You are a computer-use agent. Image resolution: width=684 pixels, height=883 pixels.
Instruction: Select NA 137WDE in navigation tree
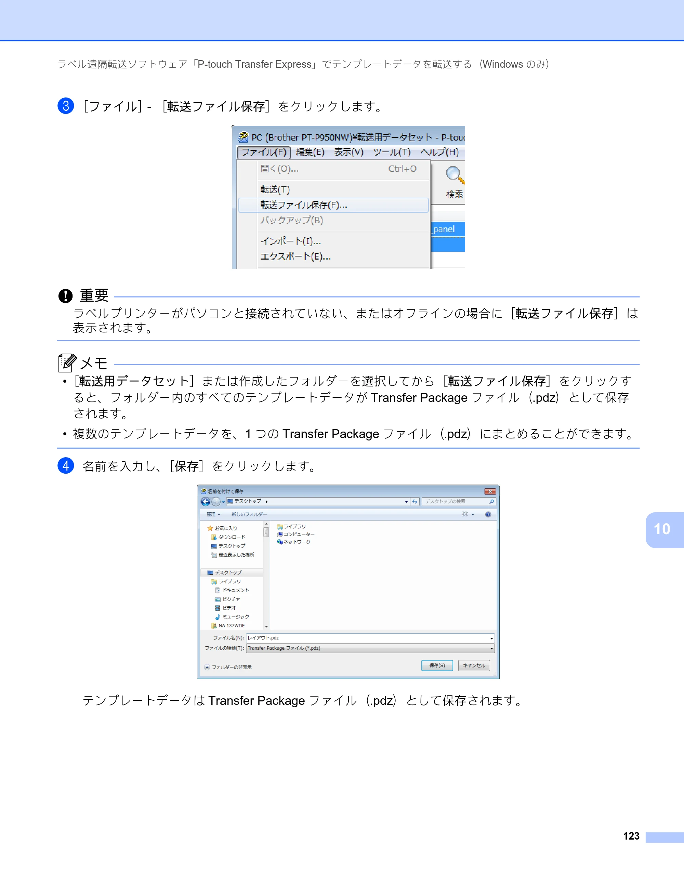pos(228,625)
